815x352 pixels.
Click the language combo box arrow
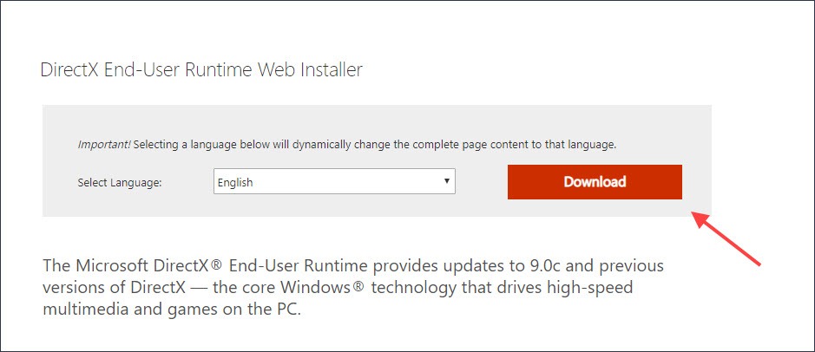click(446, 181)
